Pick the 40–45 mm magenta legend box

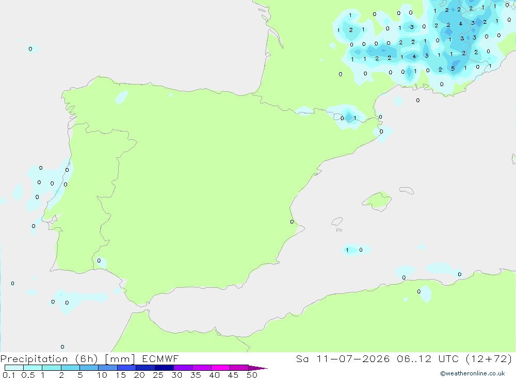click(x=220, y=368)
